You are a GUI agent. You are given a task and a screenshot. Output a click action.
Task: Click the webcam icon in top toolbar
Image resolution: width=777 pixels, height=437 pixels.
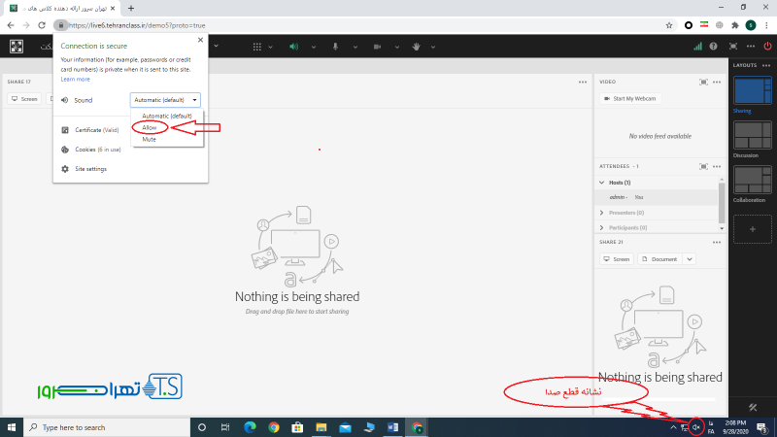tap(376, 46)
